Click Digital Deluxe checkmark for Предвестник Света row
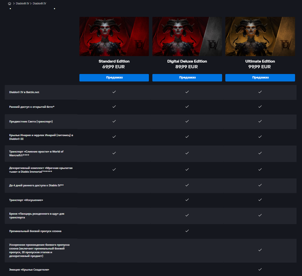The height and width of the screenshot is (276, 302). click(x=187, y=121)
